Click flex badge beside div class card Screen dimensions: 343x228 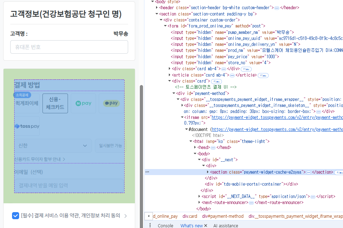tap(216, 82)
